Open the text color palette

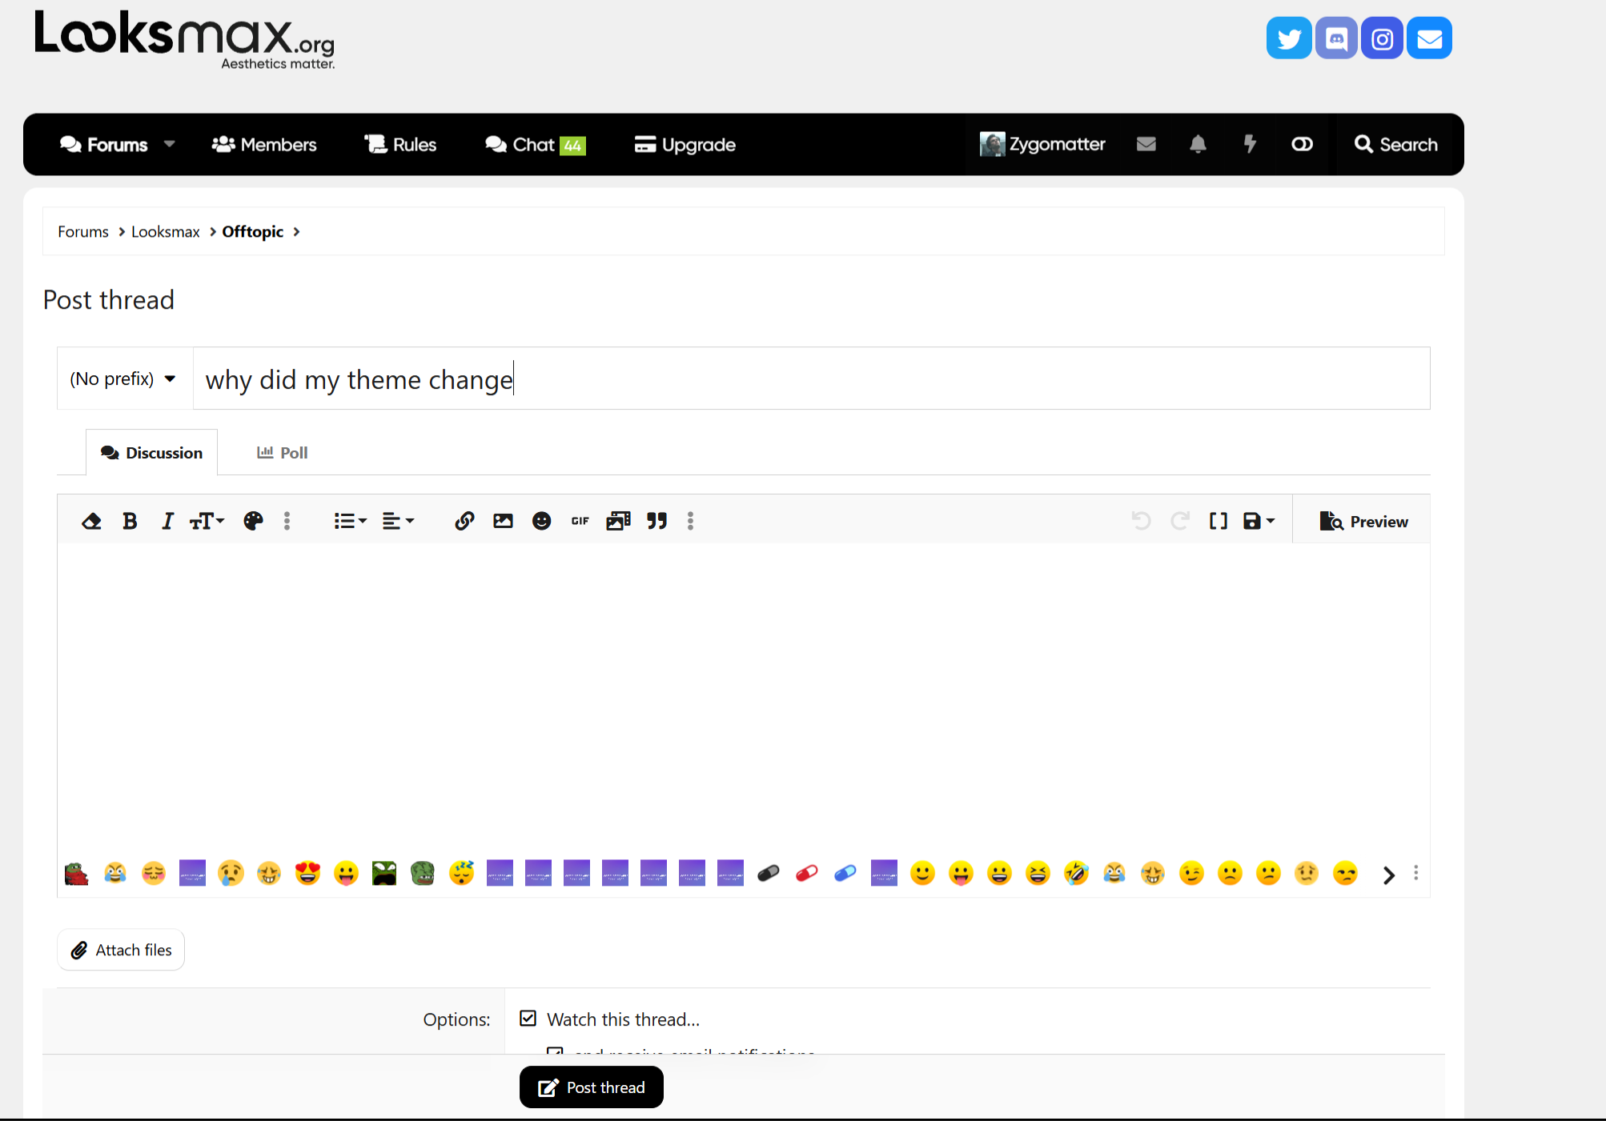coord(253,522)
